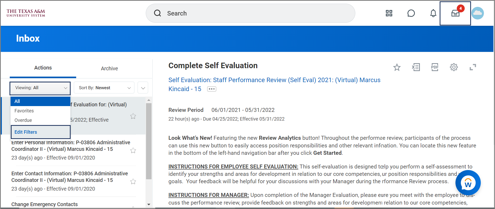This screenshot has width=495, height=209.
Task: Open the cloud profile avatar
Action: pyautogui.click(x=477, y=13)
